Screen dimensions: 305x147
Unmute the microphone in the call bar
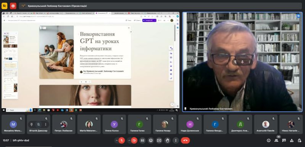click(122, 141)
